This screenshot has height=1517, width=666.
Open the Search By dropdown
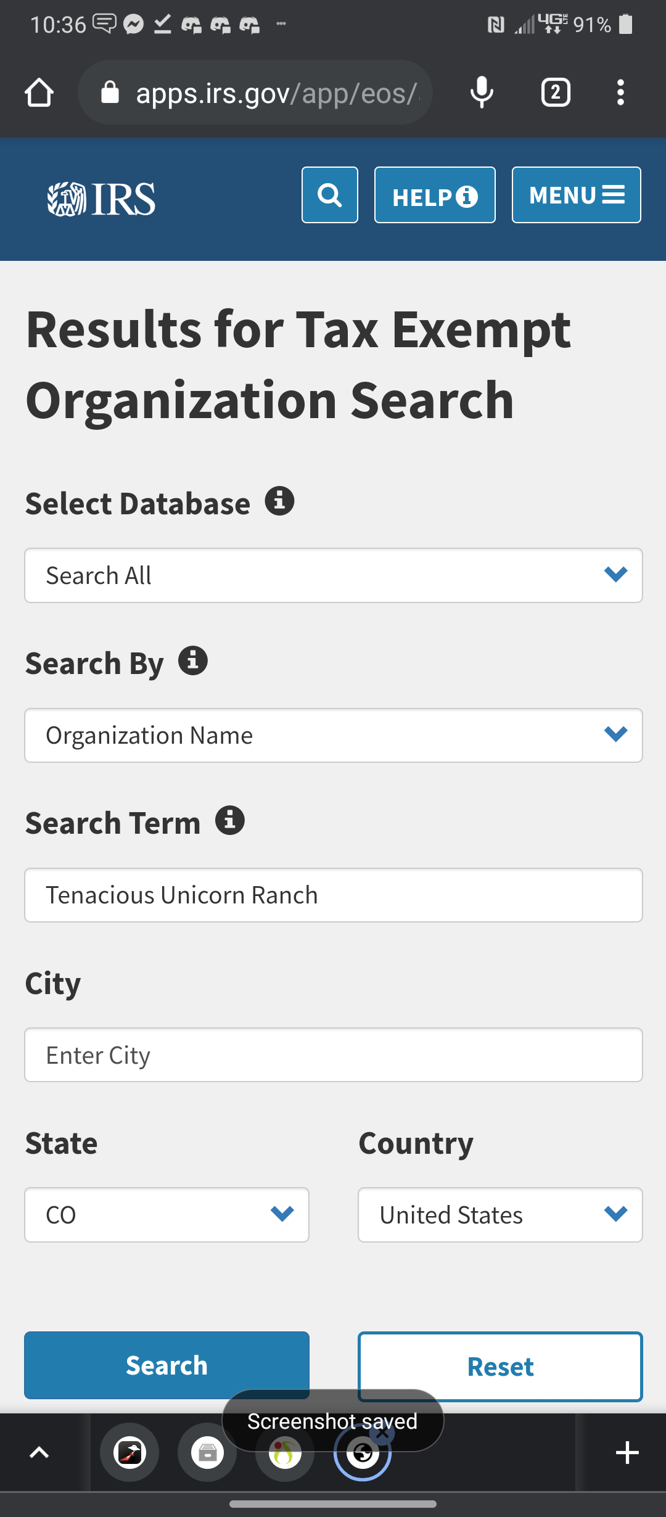(x=334, y=735)
